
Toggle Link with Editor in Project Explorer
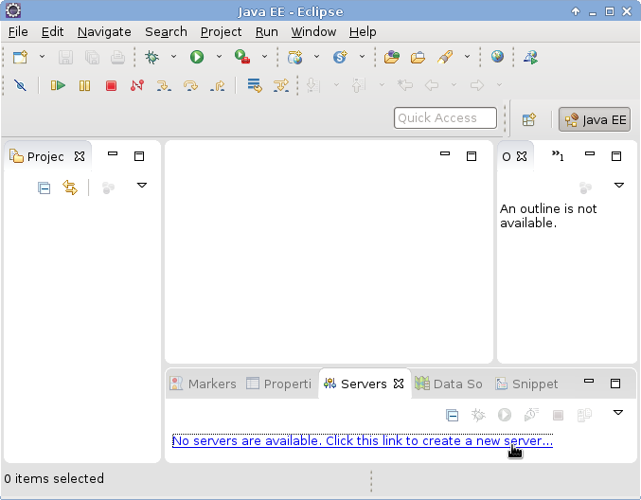pyautogui.click(x=70, y=187)
